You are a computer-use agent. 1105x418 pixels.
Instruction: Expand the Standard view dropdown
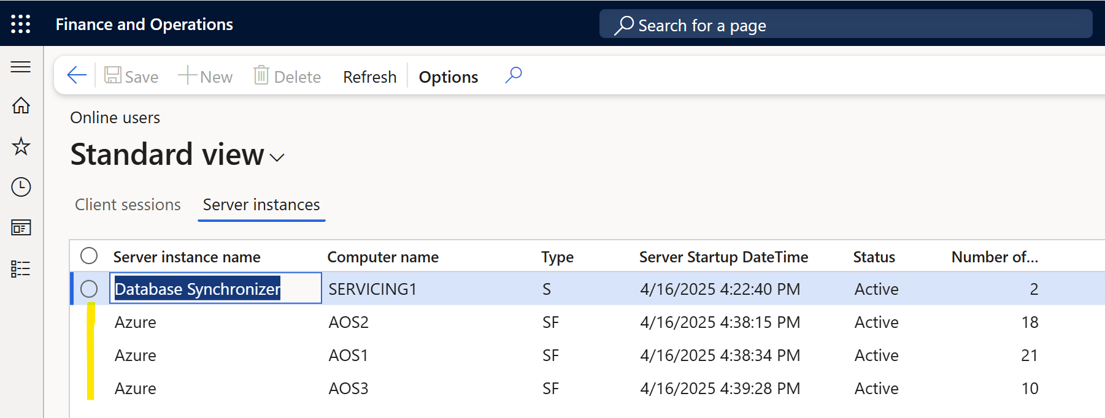tap(277, 158)
